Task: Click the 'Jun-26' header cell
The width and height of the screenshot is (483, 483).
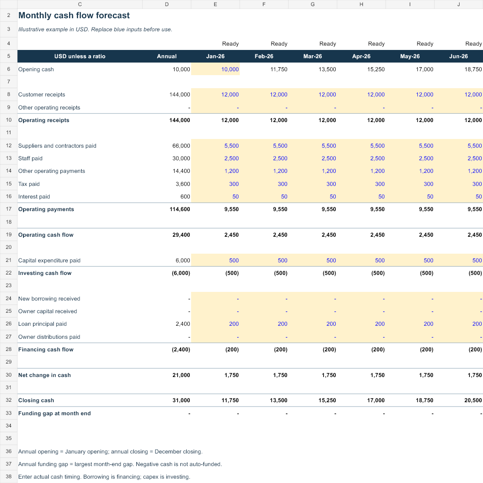Action: 459,56
